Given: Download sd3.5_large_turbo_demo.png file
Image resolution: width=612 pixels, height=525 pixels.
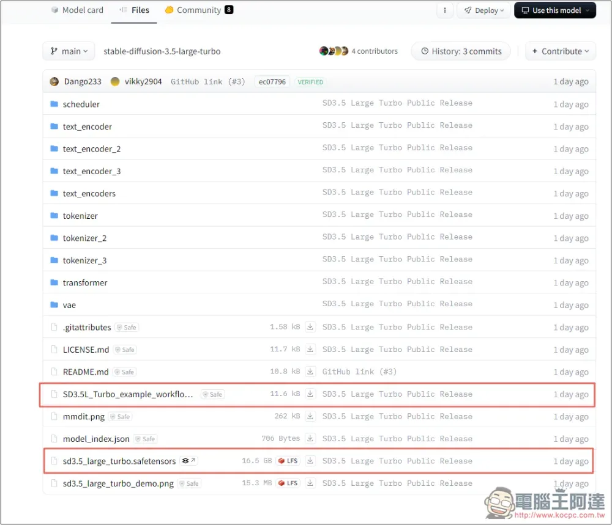Looking at the screenshot, I should pyautogui.click(x=310, y=483).
